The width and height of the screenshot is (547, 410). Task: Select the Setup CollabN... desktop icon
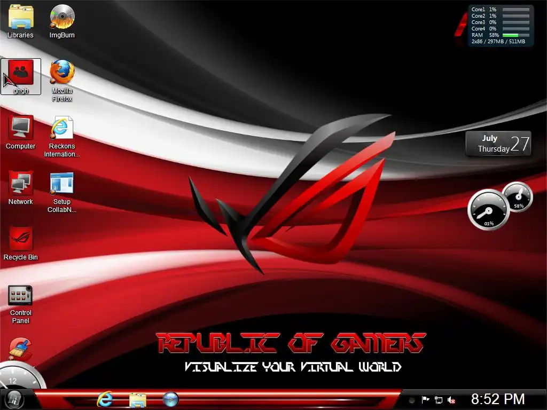pyautogui.click(x=62, y=192)
